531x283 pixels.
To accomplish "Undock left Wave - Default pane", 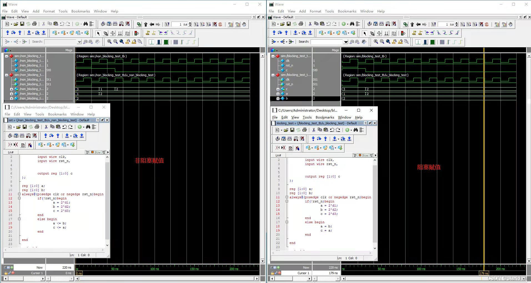I will coord(258,17).
